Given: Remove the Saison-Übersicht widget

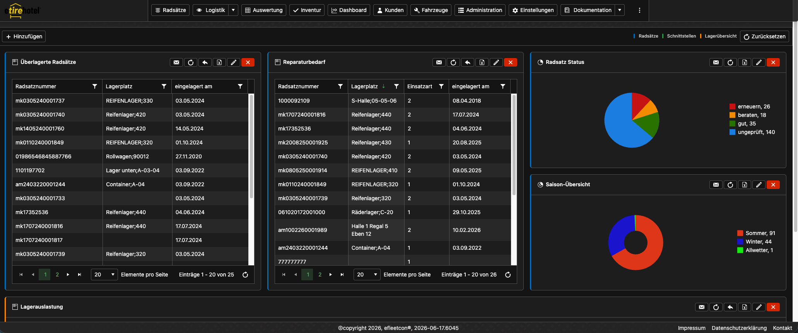Looking at the screenshot, I should click(x=773, y=185).
